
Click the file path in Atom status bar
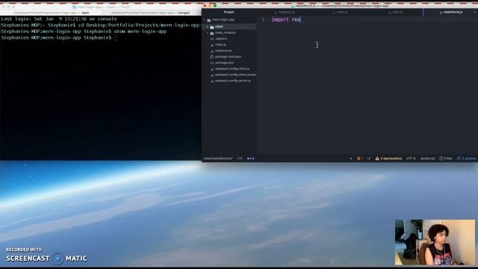coord(218,158)
